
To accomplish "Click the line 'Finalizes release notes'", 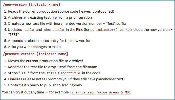I will point(66,79).
